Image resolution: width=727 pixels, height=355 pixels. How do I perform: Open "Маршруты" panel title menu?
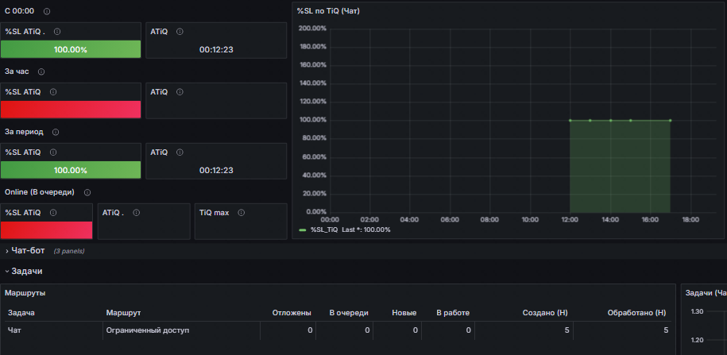tap(25, 293)
